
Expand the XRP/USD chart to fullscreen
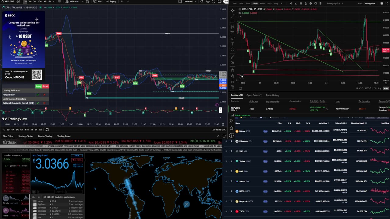[x=386, y=3]
